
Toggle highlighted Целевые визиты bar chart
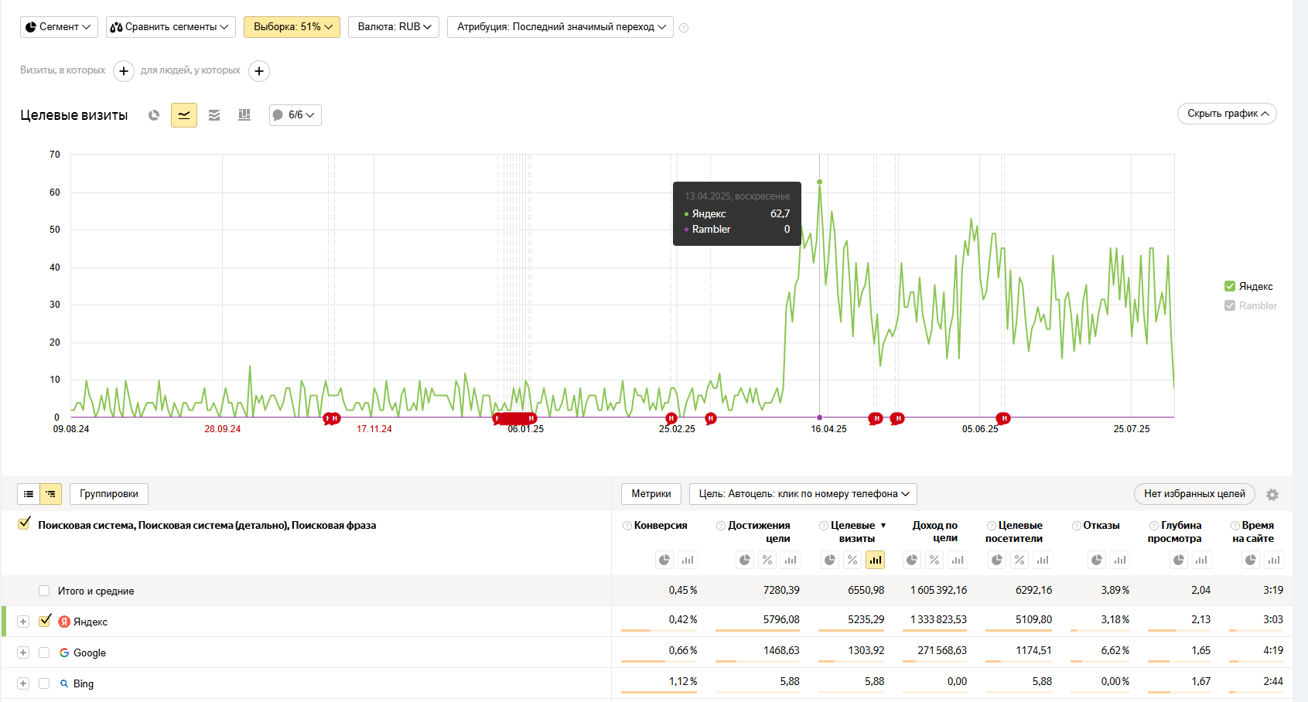click(875, 560)
